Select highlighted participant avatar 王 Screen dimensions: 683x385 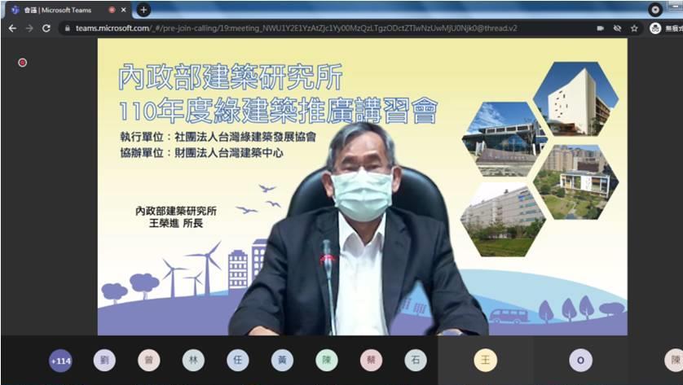[485, 361]
